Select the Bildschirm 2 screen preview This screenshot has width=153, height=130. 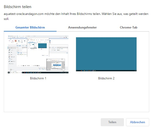[106, 54]
